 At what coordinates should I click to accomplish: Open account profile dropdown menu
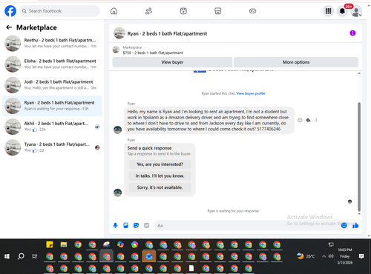point(356,11)
